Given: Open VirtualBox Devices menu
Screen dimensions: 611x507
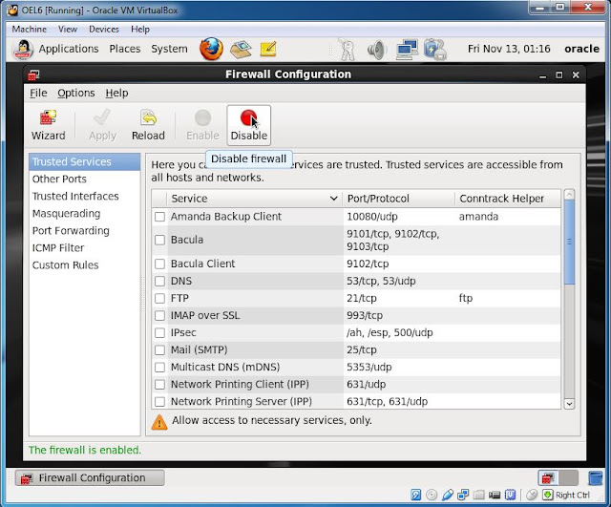Looking at the screenshot, I should coord(104,30).
